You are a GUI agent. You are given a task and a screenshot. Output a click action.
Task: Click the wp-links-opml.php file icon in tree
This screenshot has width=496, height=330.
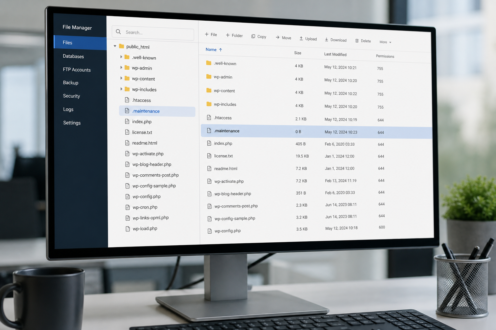pyautogui.click(x=128, y=218)
